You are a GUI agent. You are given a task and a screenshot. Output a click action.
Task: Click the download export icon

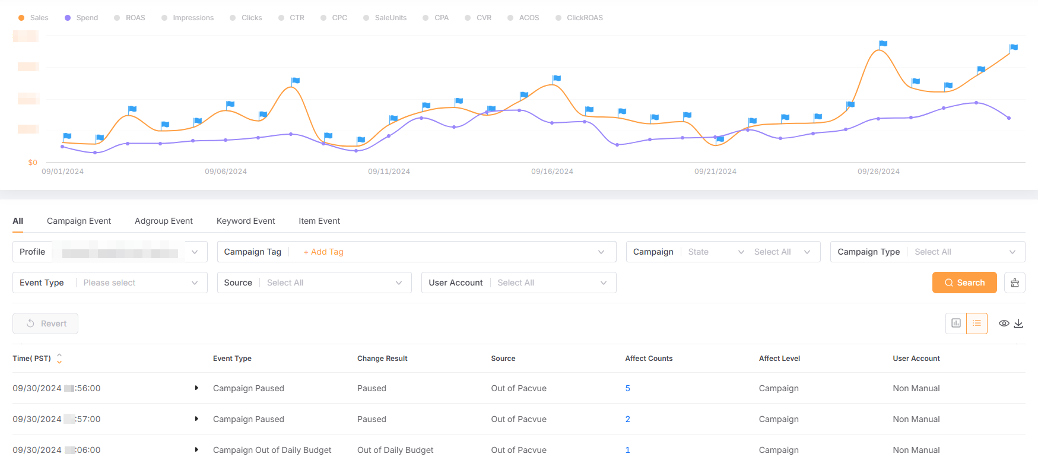point(1018,324)
